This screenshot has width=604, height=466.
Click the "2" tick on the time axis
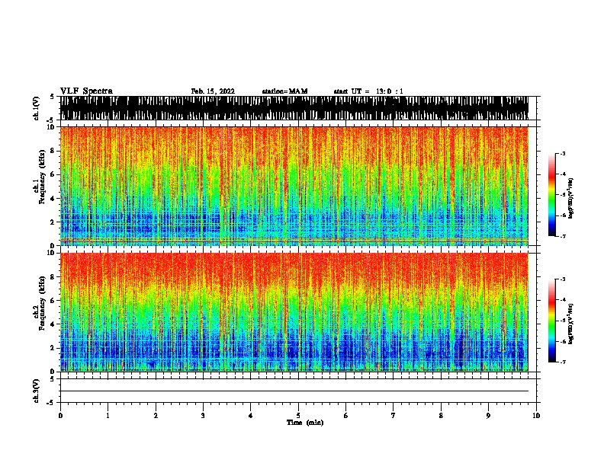point(156,416)
